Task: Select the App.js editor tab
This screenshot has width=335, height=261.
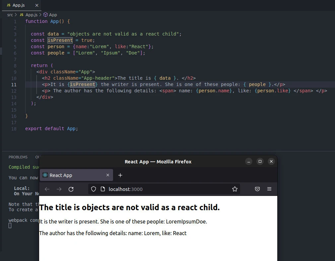Action: point(19,5)
